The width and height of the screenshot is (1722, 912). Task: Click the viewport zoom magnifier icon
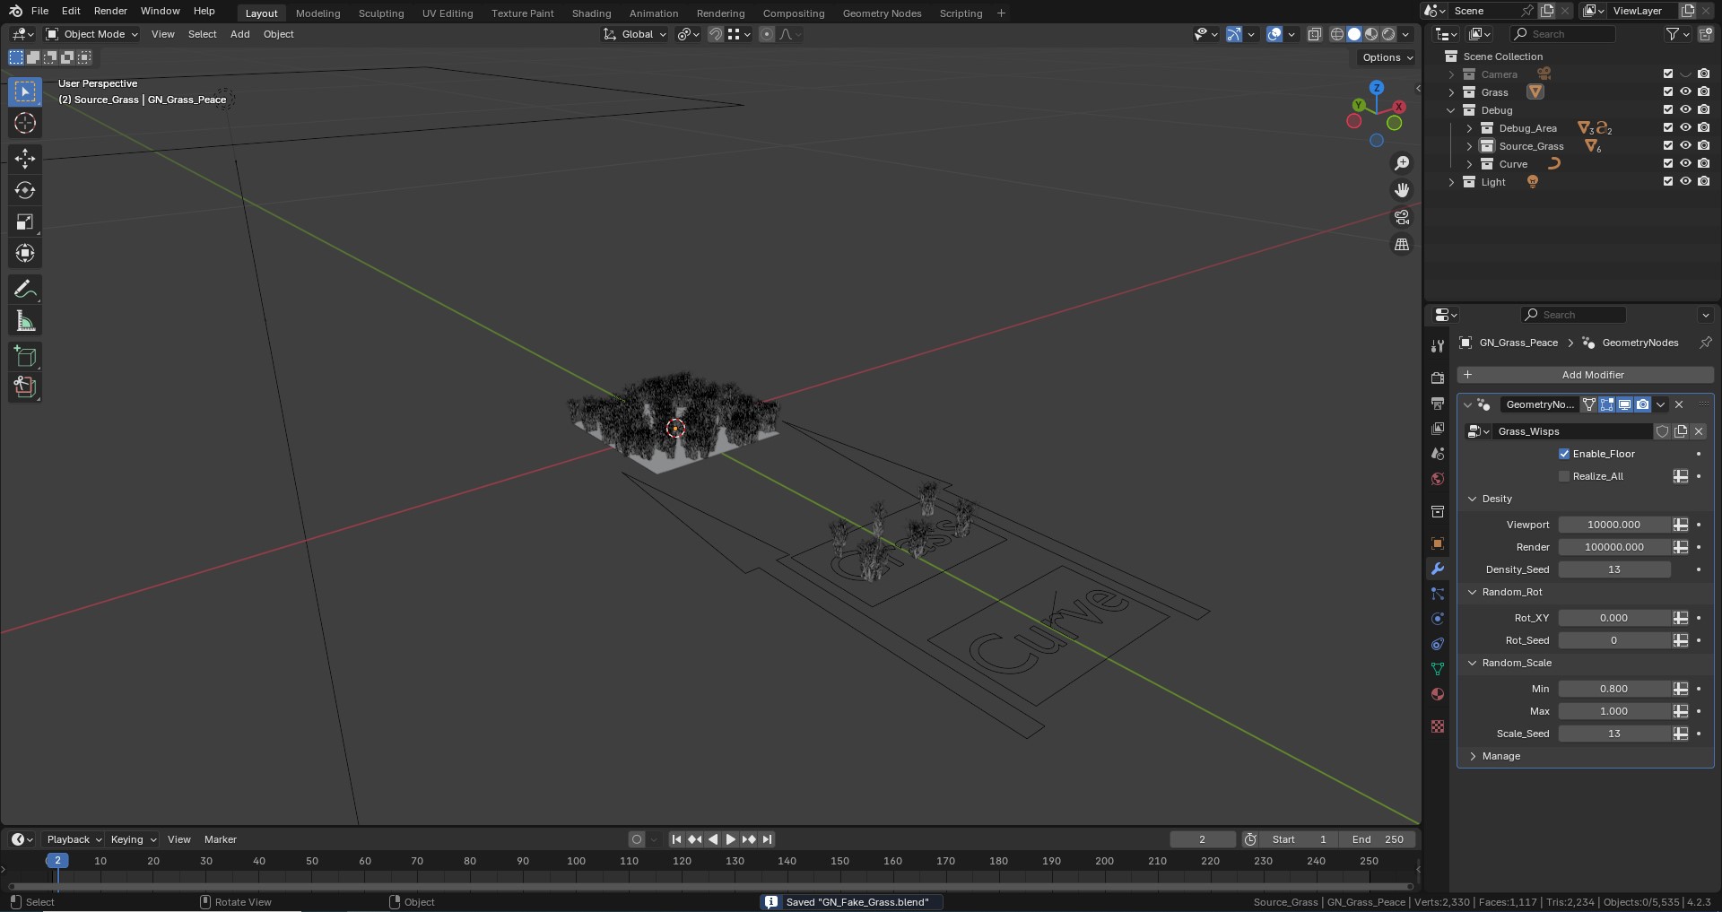(1402, 163)
